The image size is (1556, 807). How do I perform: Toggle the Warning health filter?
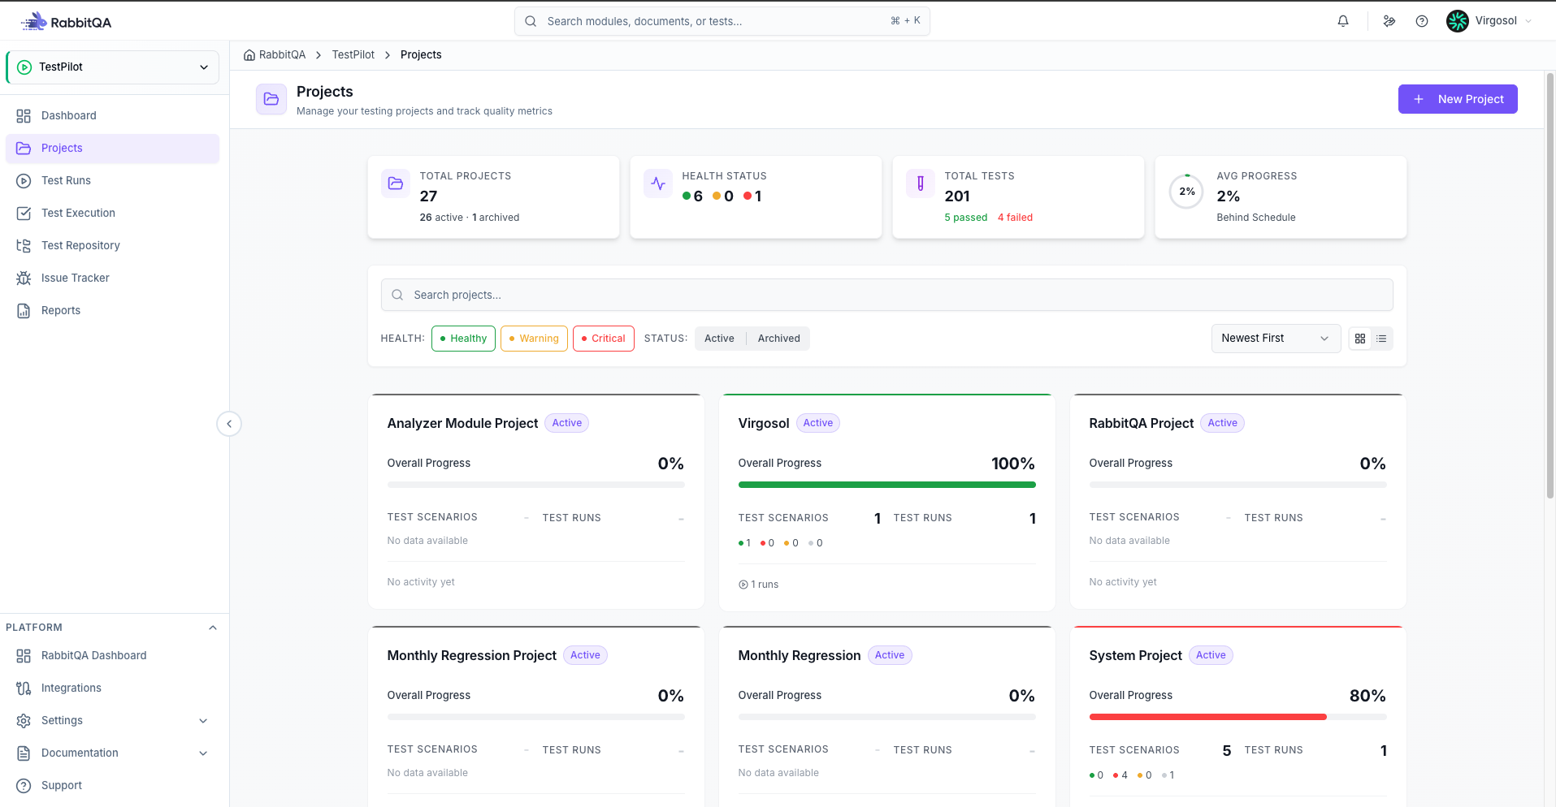pyautogui.click(x=534, y=339)
